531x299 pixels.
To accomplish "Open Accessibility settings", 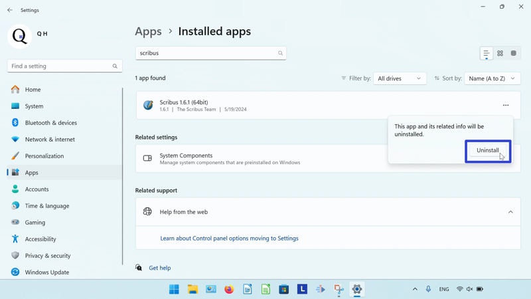I will [x=64, y=239].
